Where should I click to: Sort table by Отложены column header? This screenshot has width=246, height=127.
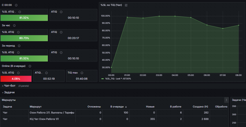point(94,107)
